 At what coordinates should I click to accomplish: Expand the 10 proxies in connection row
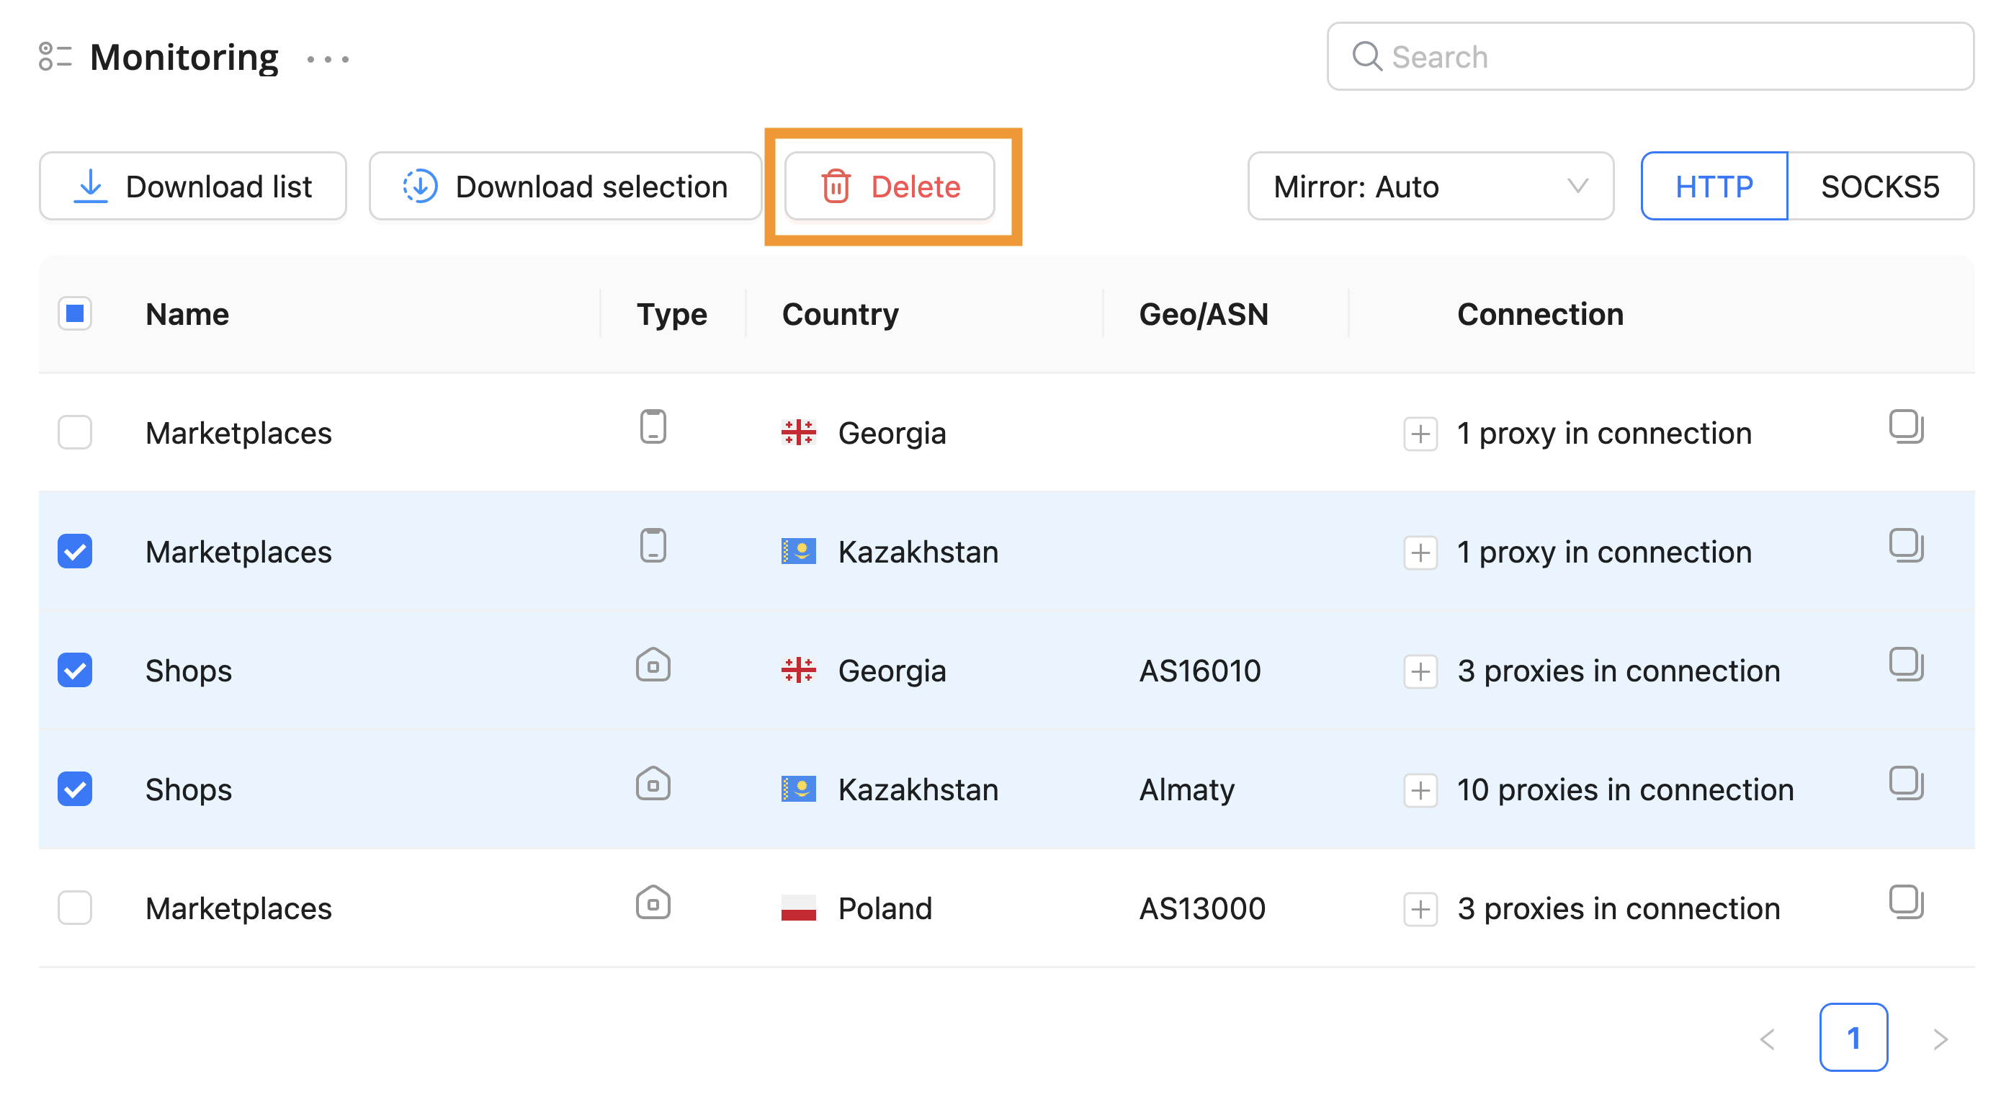[1420, 790]
